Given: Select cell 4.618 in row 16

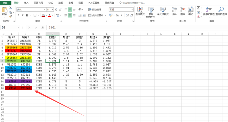Looking at the screenshot, I should (x=53, y=88).
